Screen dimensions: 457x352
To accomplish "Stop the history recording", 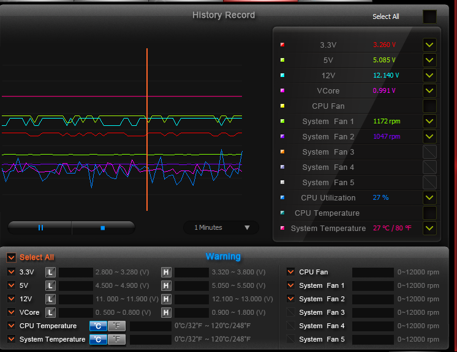I will coord(103,227).
